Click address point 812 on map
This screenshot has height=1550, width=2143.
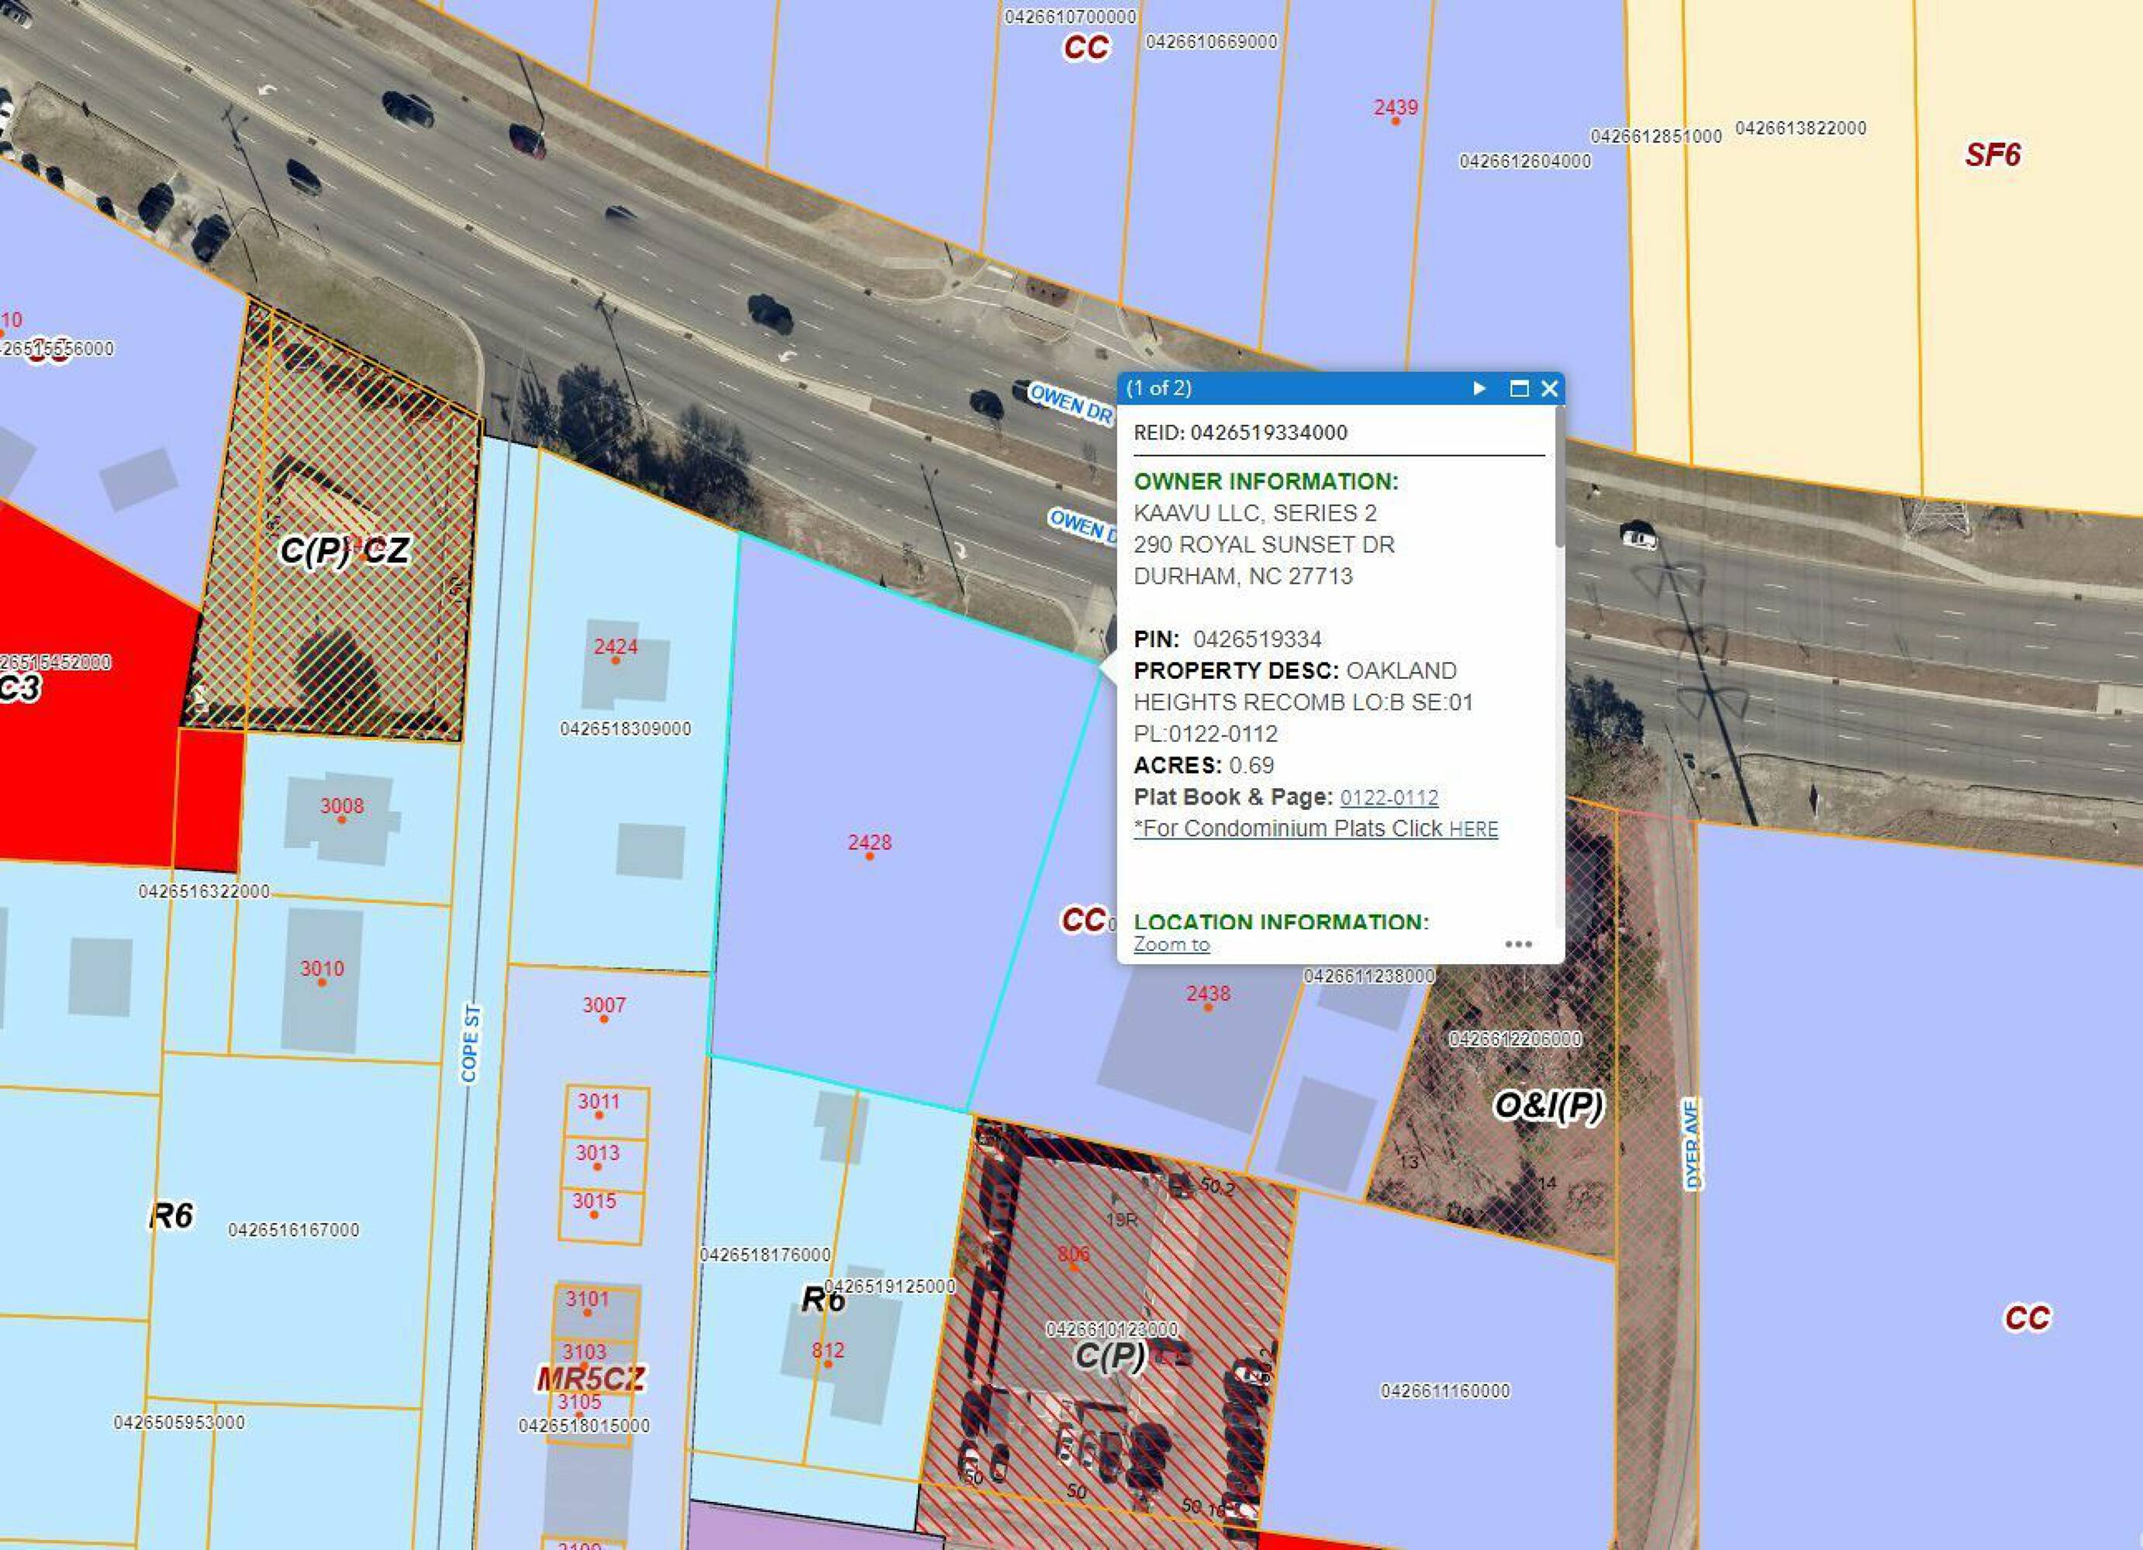click(x=828, y=1363)
